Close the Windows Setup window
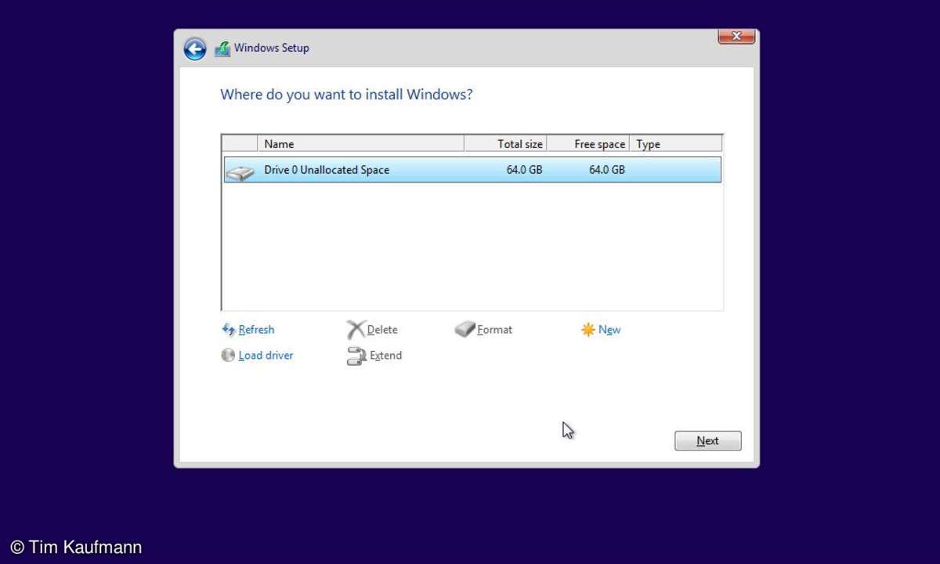940x564 pixels. pos(736,36)
